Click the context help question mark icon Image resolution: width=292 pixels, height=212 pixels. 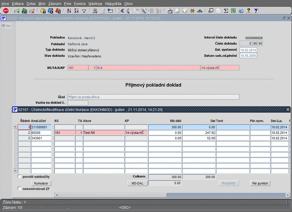pos(256,11)
